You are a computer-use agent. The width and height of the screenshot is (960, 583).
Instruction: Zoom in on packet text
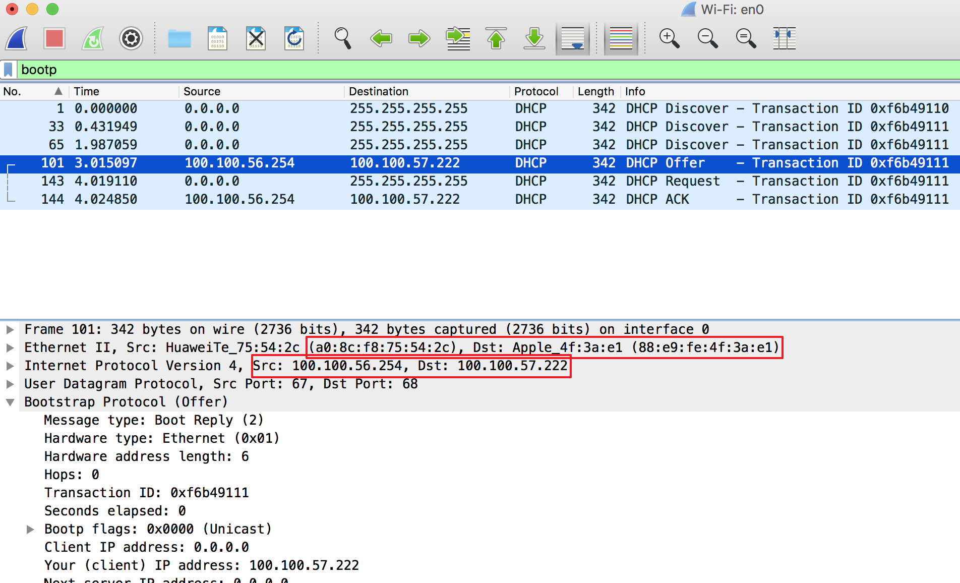pos(669,38)
